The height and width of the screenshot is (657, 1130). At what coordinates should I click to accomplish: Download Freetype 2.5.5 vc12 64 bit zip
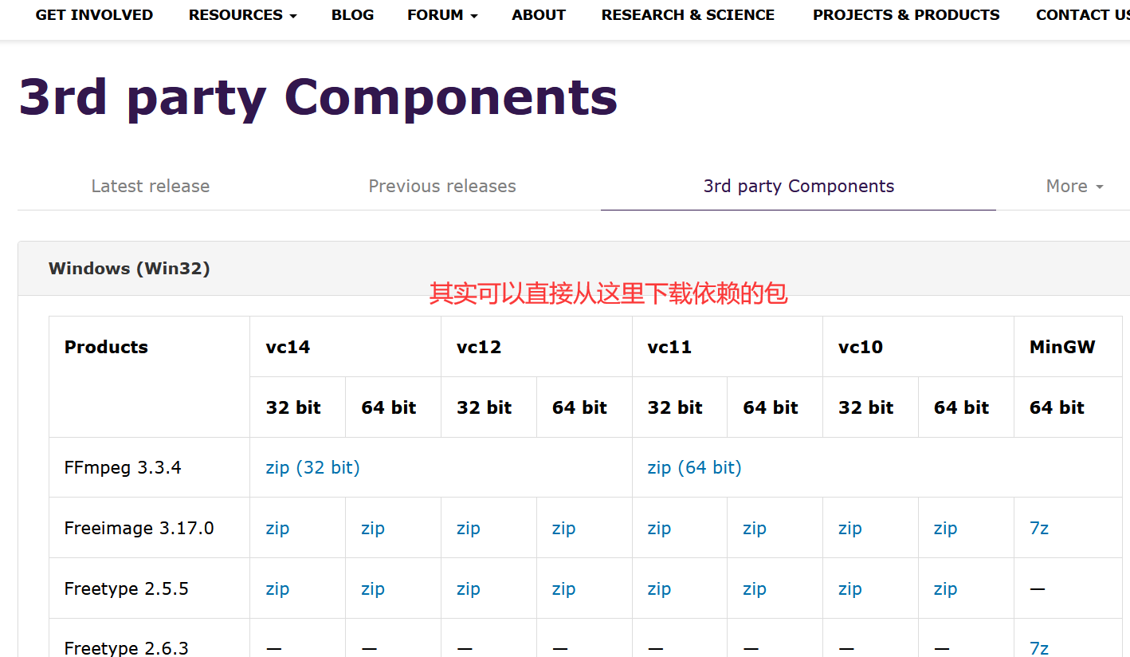click(x=563, y=589)
